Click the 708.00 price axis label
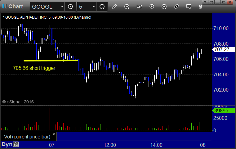 pos(221,44)
